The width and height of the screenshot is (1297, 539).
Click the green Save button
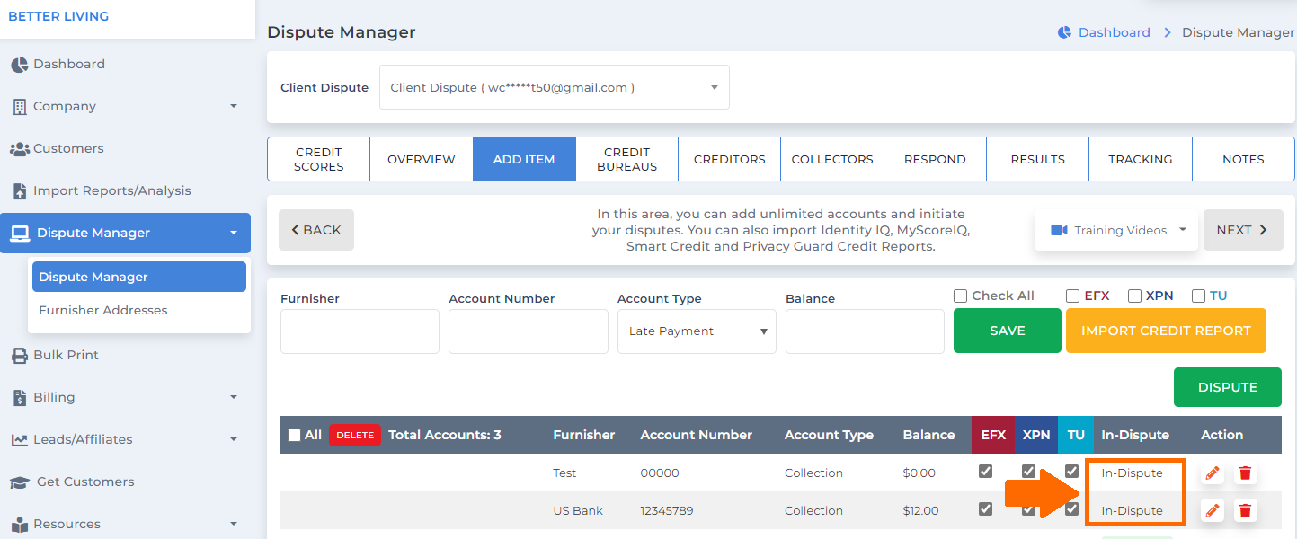[1008, 331]
